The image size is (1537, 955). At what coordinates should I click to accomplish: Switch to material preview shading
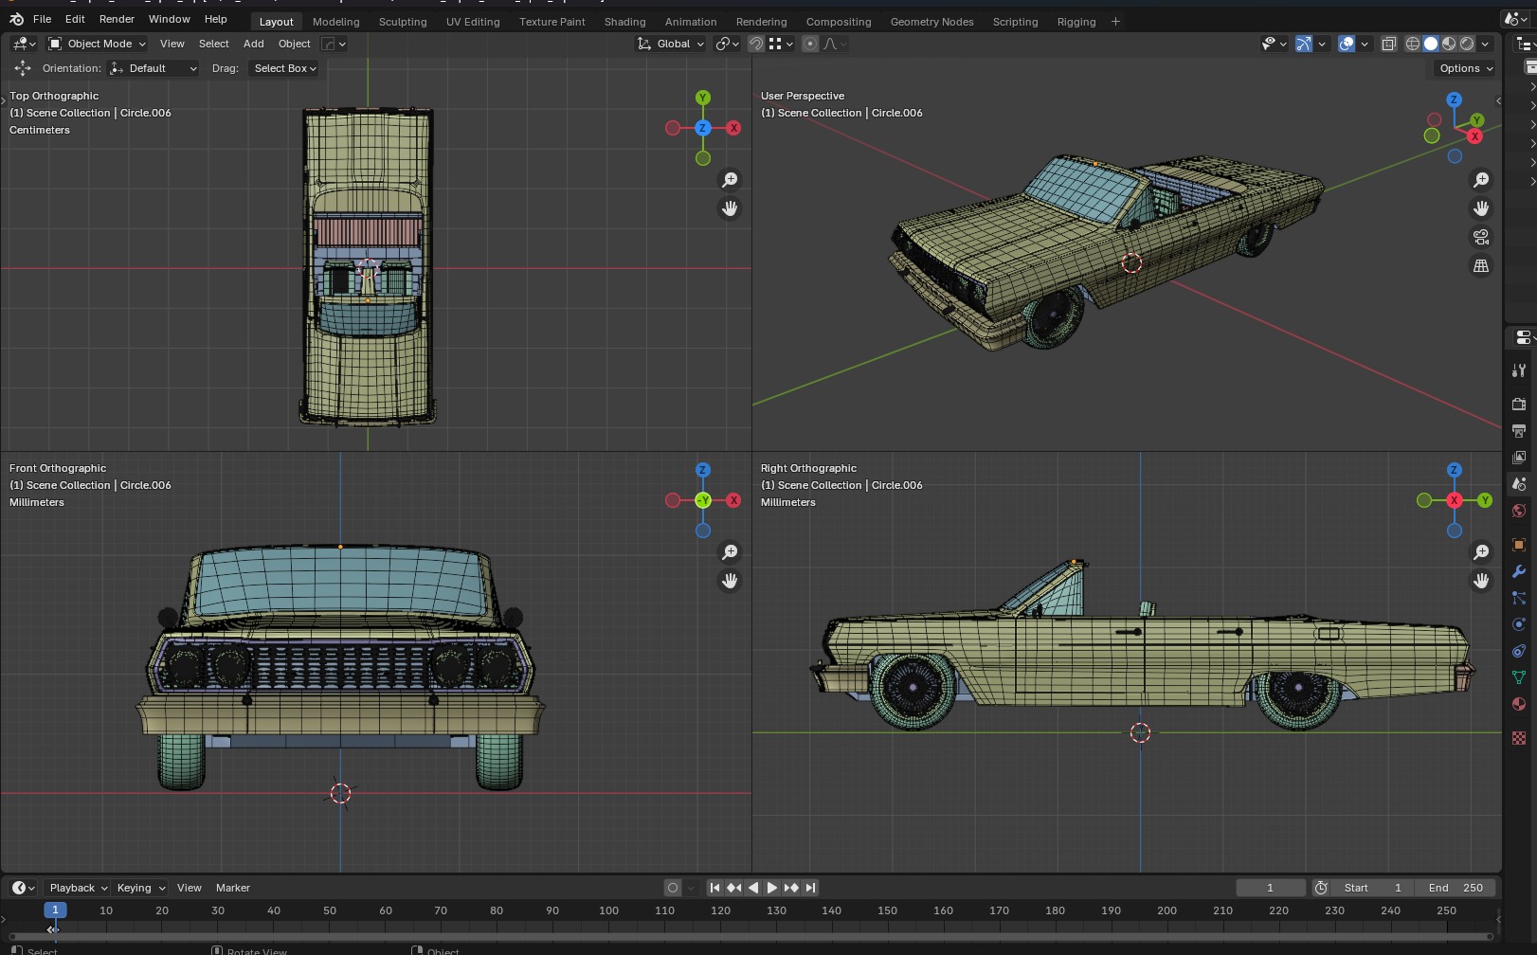coord(1449,44)
